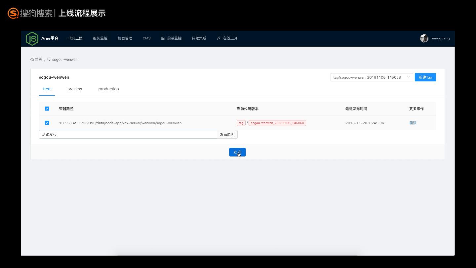This screenshot has width=476, height=268.
Task: Switch to the production tab
Action: pyautogui.click(x=108, y=89)
